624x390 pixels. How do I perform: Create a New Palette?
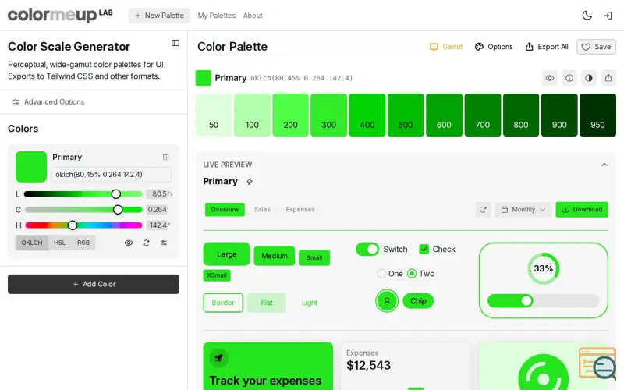[159, 16]
